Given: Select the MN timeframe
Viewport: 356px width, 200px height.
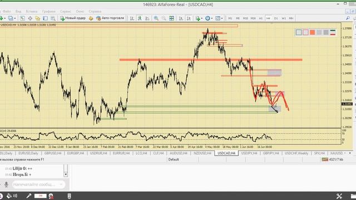Looking at the screenshot, I should coord(291,18).
